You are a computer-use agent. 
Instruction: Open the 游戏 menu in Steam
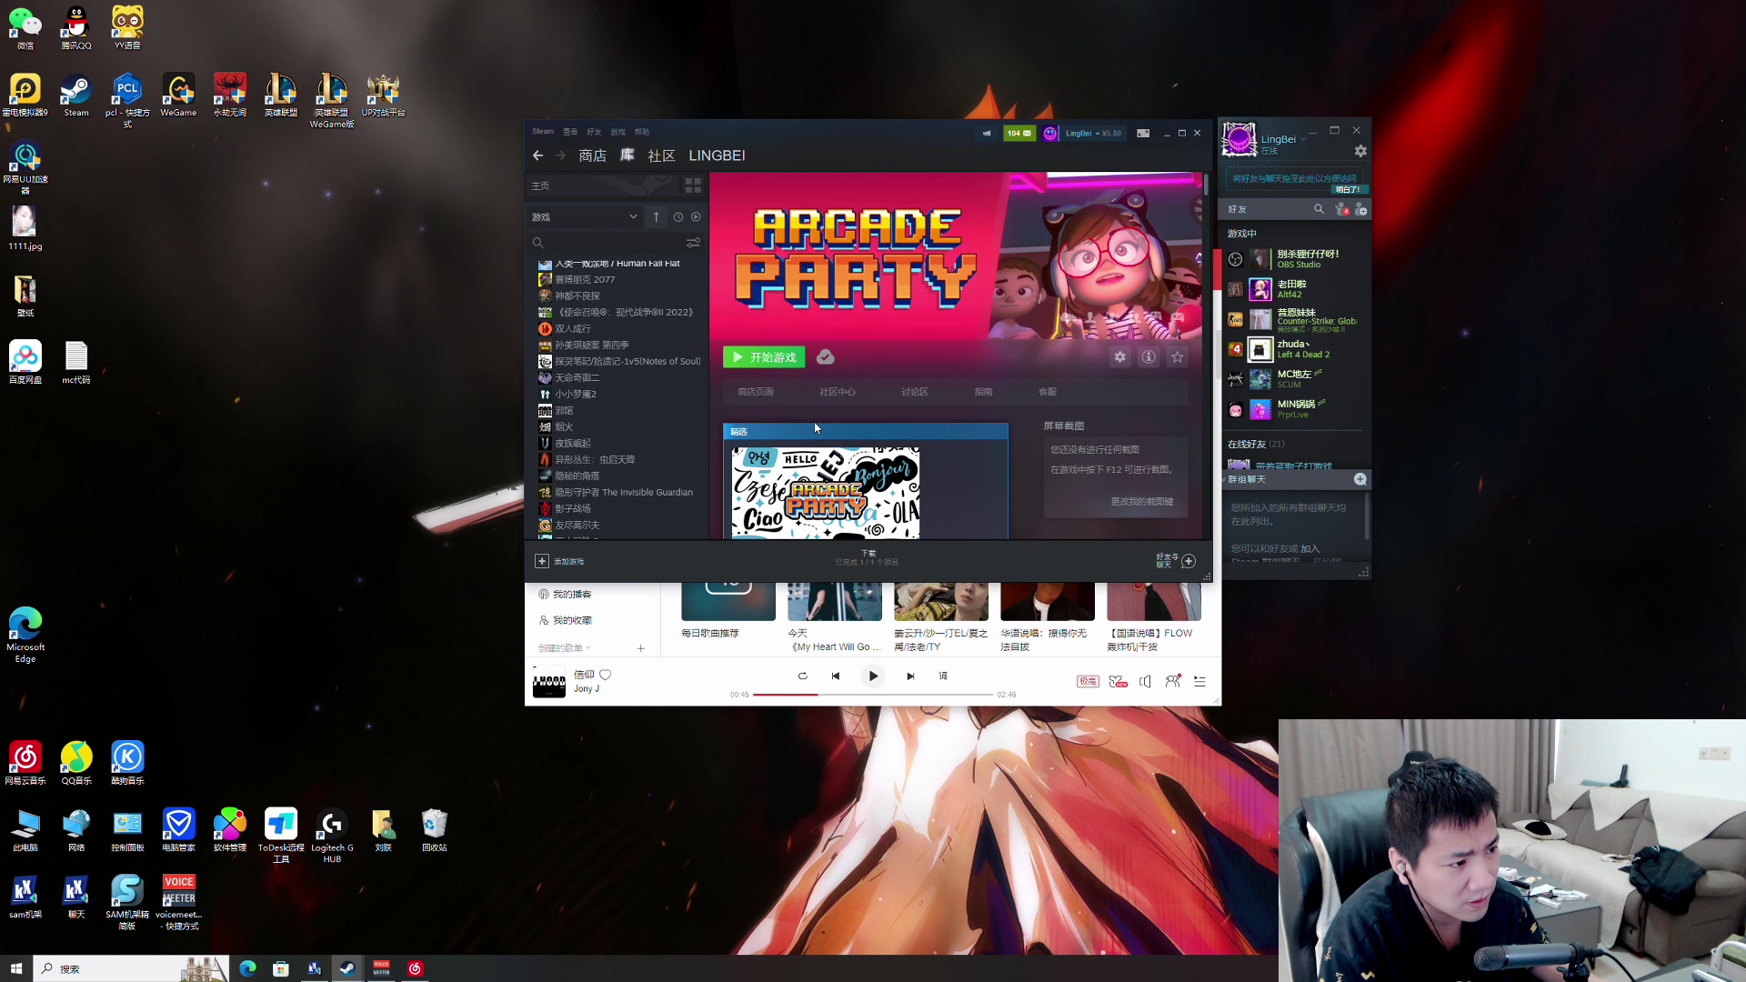pos(617,132)
